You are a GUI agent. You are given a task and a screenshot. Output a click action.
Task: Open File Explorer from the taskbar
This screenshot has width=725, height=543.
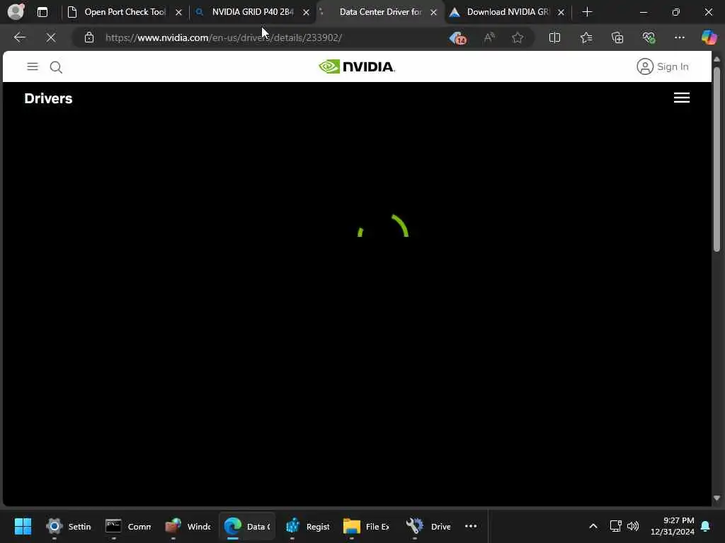pyautogui.click(x=366, y=526)
